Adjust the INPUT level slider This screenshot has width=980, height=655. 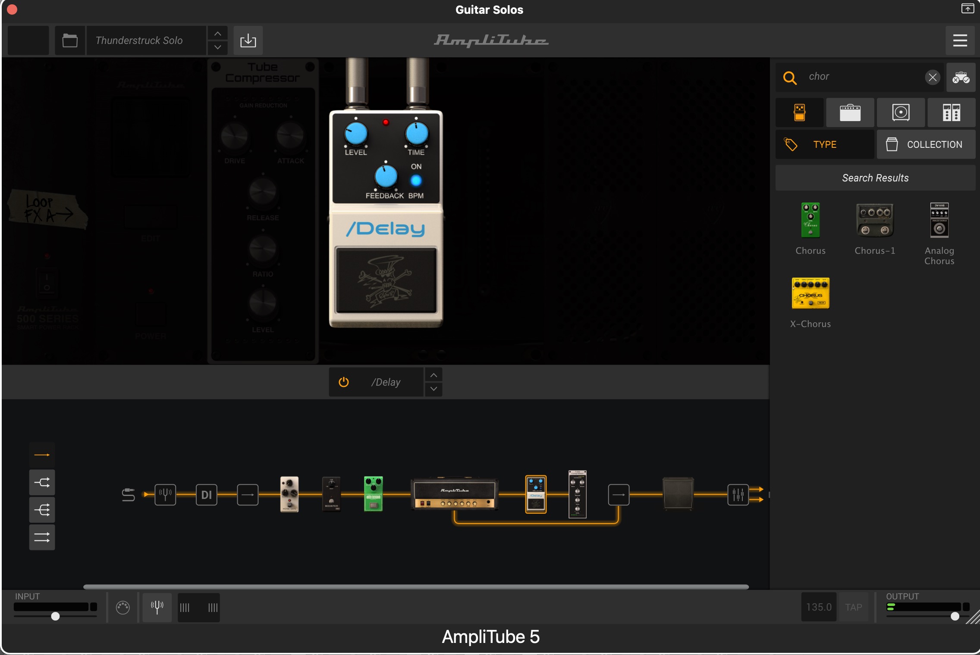(x=55, y=616)
